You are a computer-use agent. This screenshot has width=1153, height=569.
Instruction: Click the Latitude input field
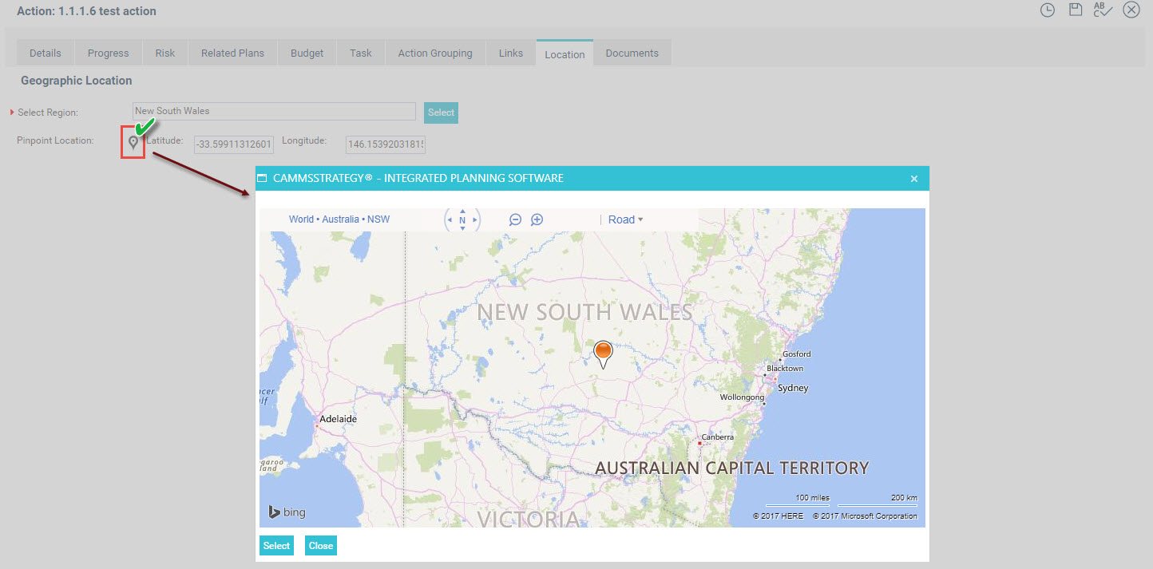[234, 144]
